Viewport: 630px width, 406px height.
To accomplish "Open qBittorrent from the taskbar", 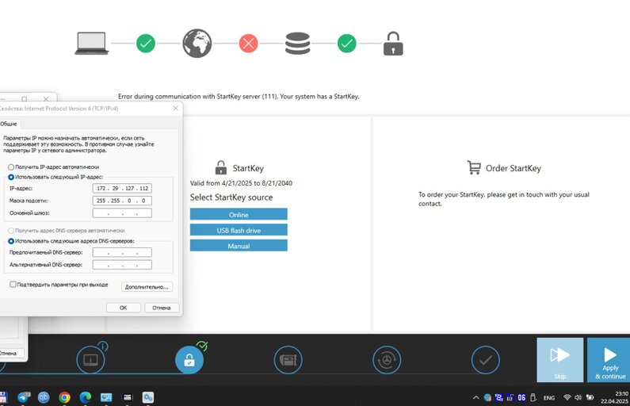I will (x=44, y=397).
